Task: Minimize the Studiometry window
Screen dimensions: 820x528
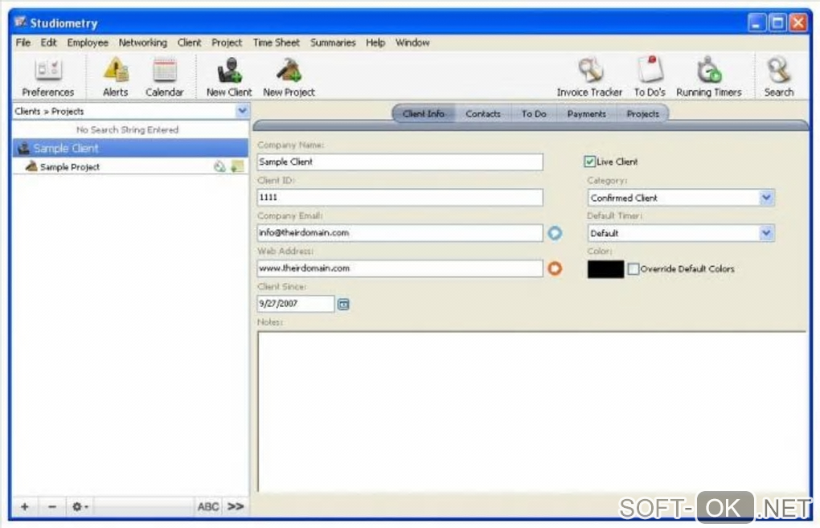Action: [756, 23]
